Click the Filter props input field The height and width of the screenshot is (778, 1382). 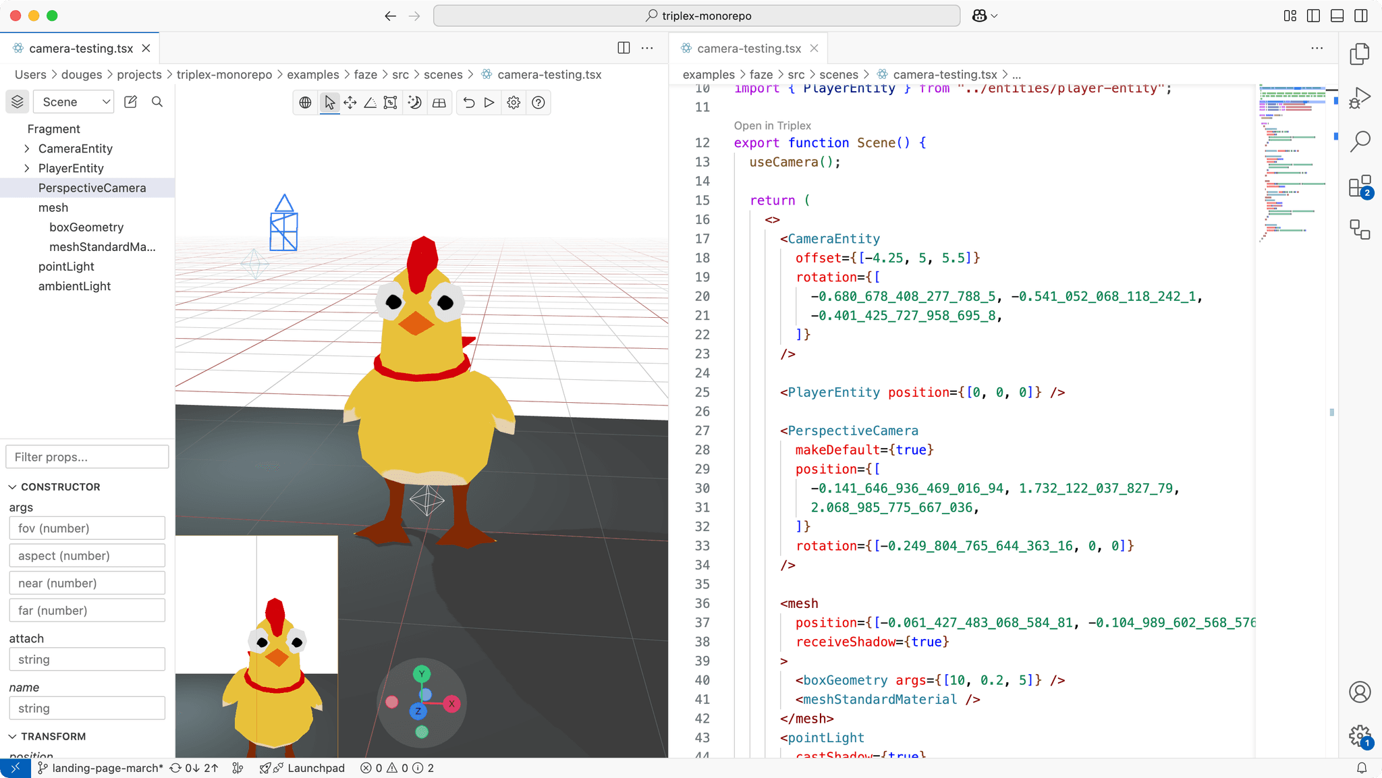86,457
